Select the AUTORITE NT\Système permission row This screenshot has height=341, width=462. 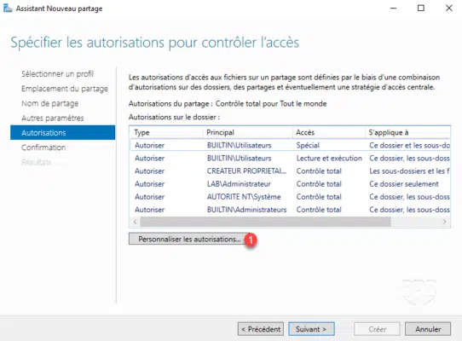click(290, 197)
